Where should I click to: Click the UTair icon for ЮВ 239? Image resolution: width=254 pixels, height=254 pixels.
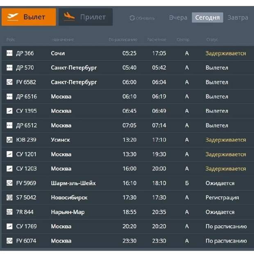coord(9,140)
